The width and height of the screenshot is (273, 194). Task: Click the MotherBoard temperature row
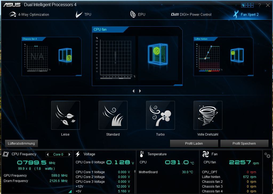coord(166,172)
